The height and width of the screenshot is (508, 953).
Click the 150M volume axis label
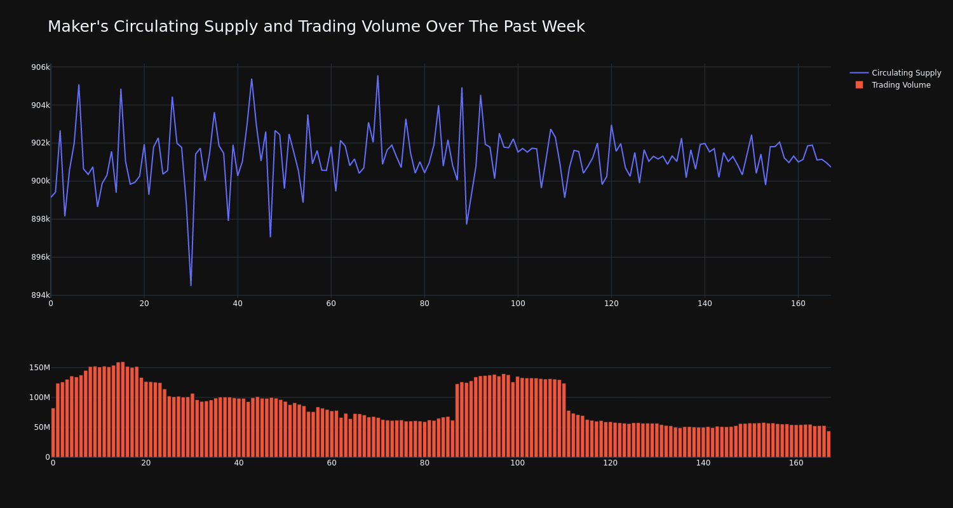pos(39,368)
